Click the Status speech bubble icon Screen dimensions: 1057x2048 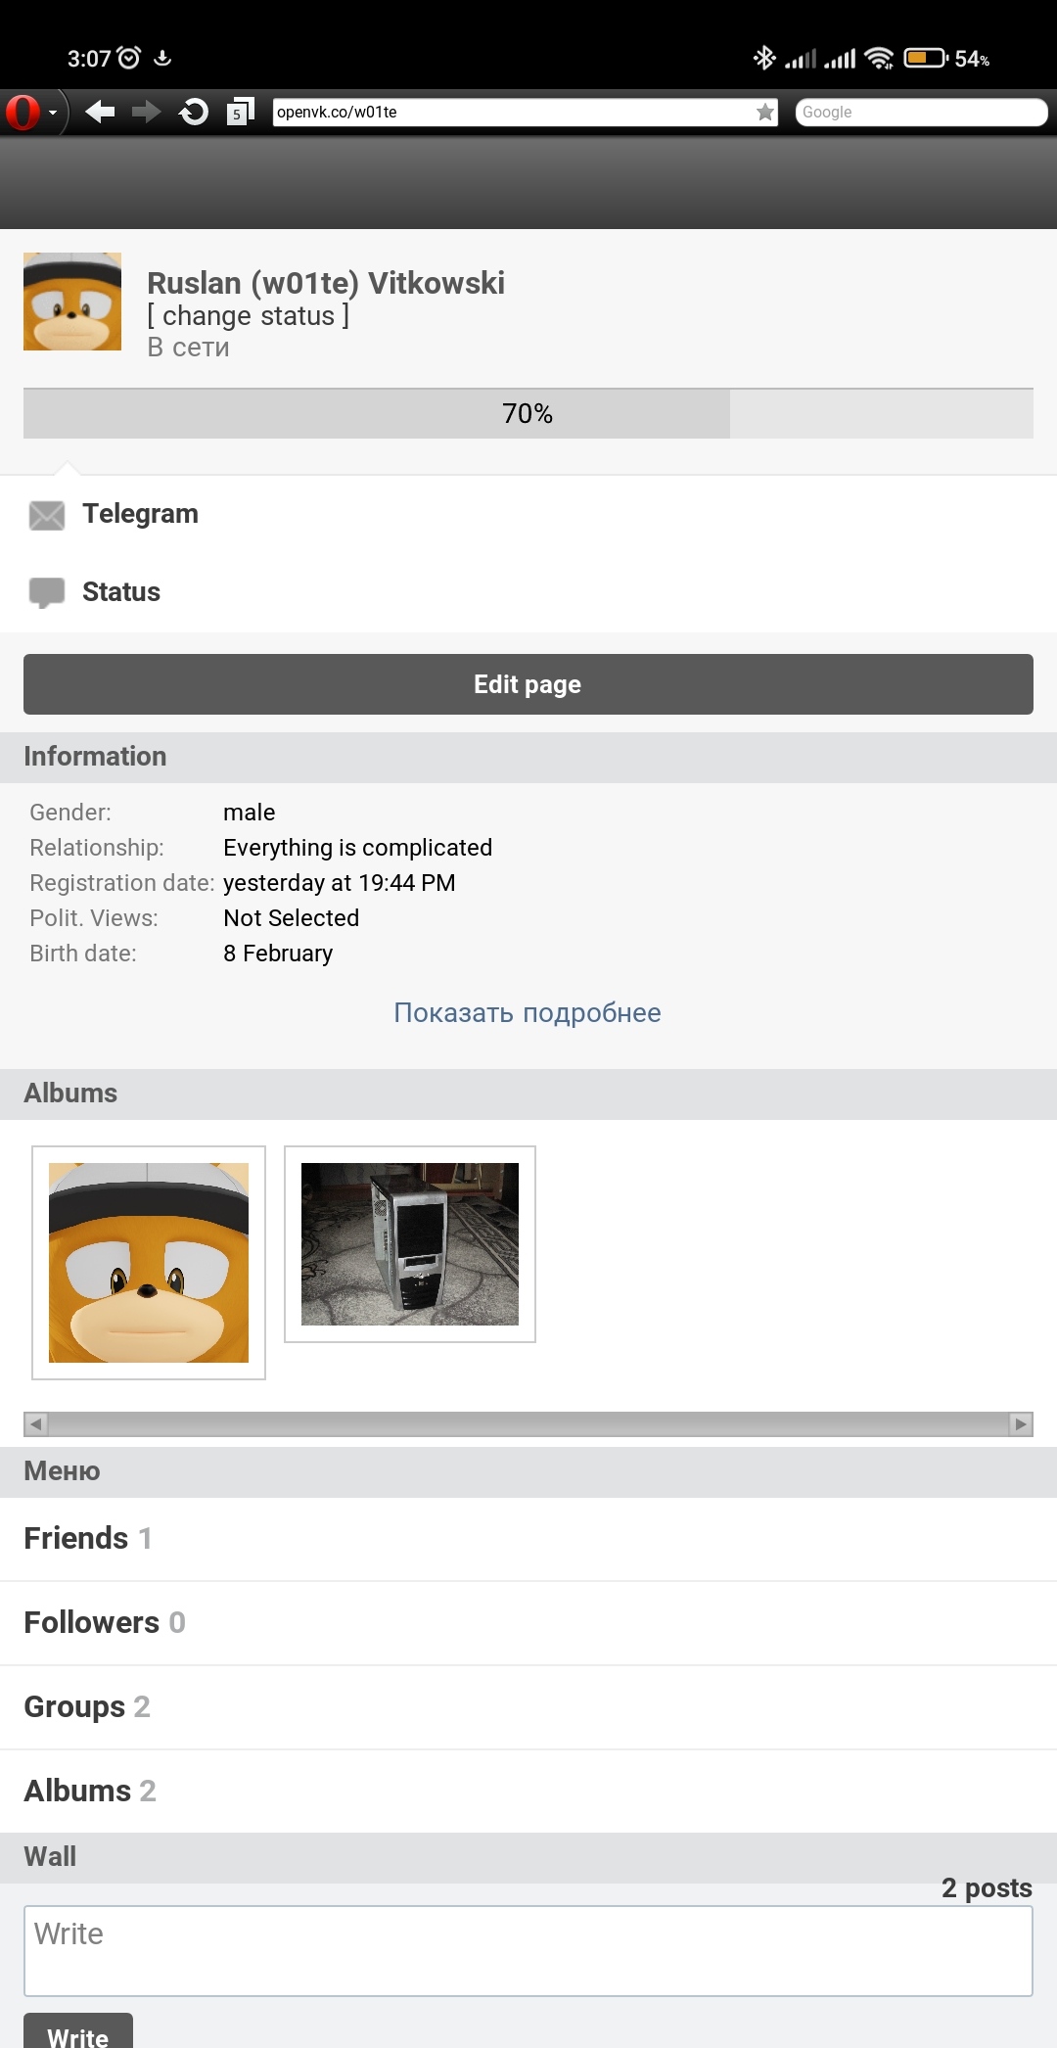47,591
